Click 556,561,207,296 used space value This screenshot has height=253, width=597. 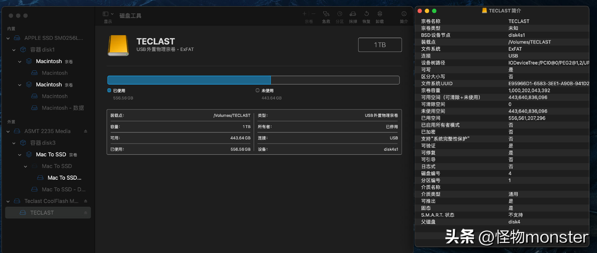click(x=527, y=118)
